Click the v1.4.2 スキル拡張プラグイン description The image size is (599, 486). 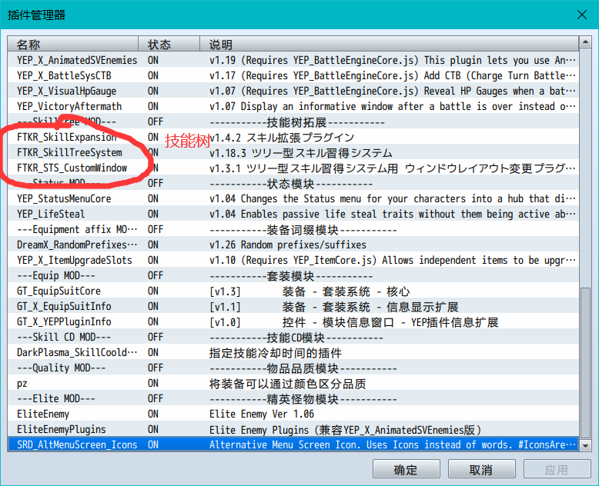pyautogui.click(x=282, y=138)
